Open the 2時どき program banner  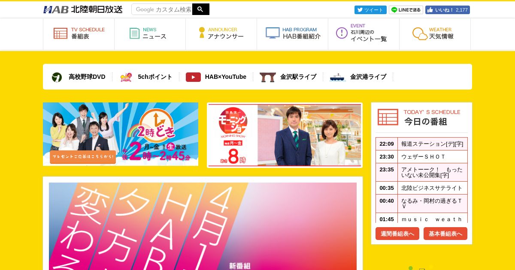tap(121, 134)
